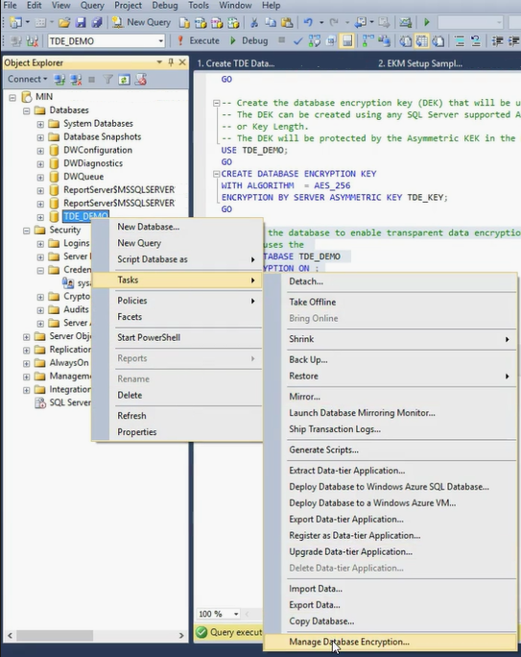This screenshot has width=521, height=657.
Task: Choose Export Data in the Tasks submenu
Action: tap(391, 605)
